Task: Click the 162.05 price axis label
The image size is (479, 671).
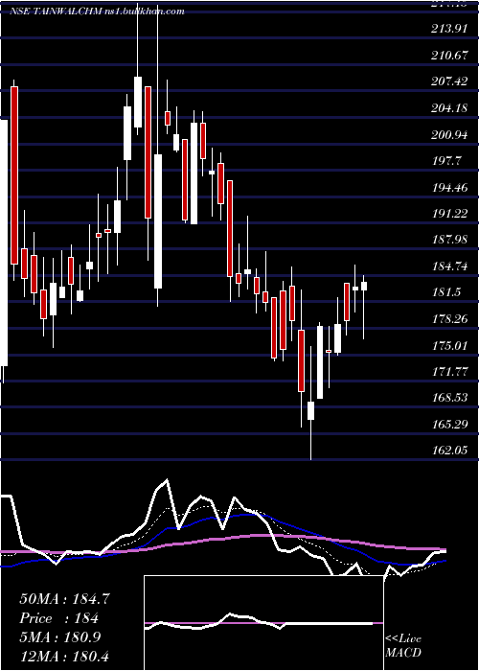Action: point(449,451)
